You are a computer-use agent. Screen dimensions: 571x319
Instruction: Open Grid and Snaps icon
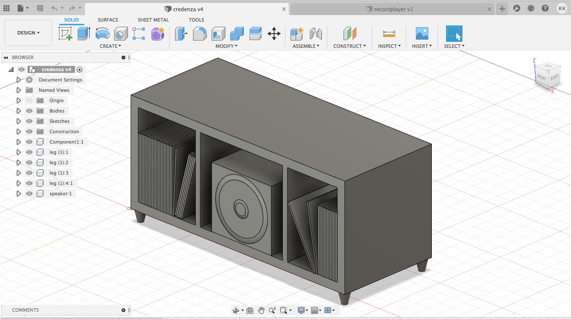tap(314, 310)
